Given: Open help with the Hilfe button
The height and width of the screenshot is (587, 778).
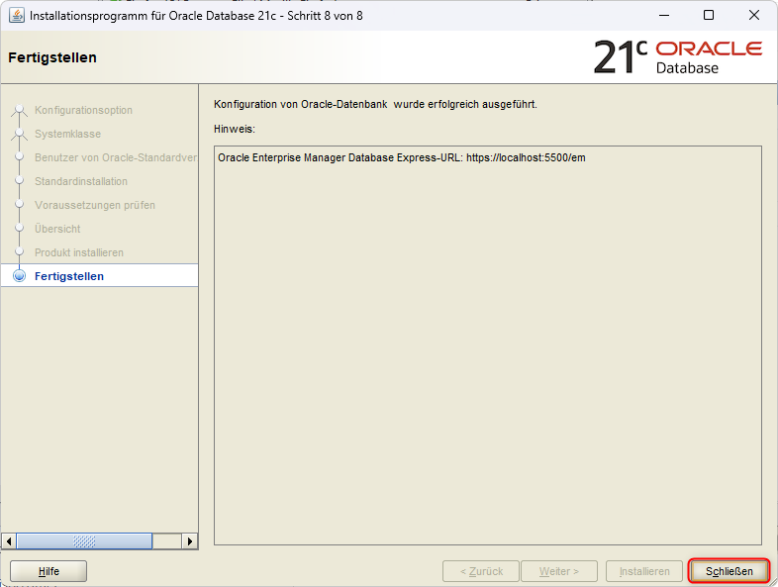Looking at the screenshot, I should point(49,571).
